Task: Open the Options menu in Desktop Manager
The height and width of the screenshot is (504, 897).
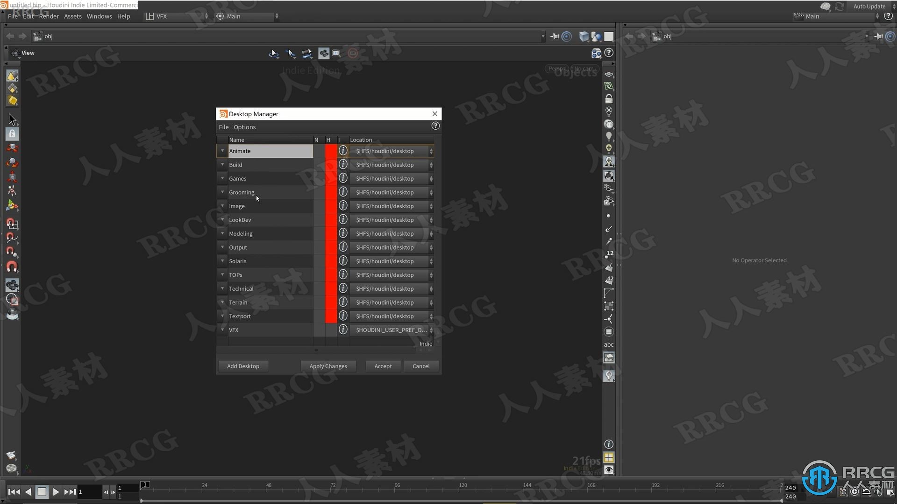Action: coord(245,127)
